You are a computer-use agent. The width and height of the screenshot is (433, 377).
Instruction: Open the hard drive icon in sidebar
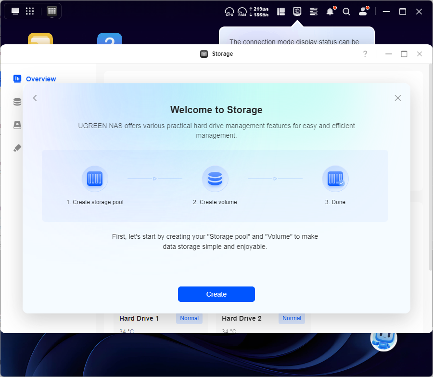pos(17,125)
